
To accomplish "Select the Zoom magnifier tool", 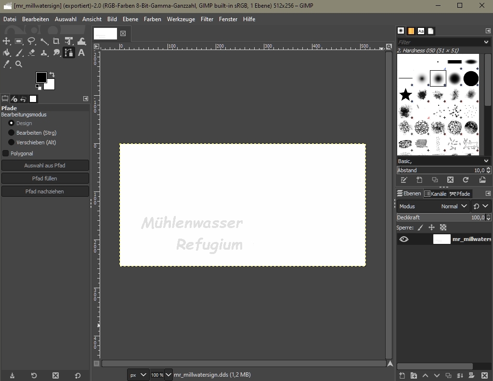I will (x=19, y=64).
